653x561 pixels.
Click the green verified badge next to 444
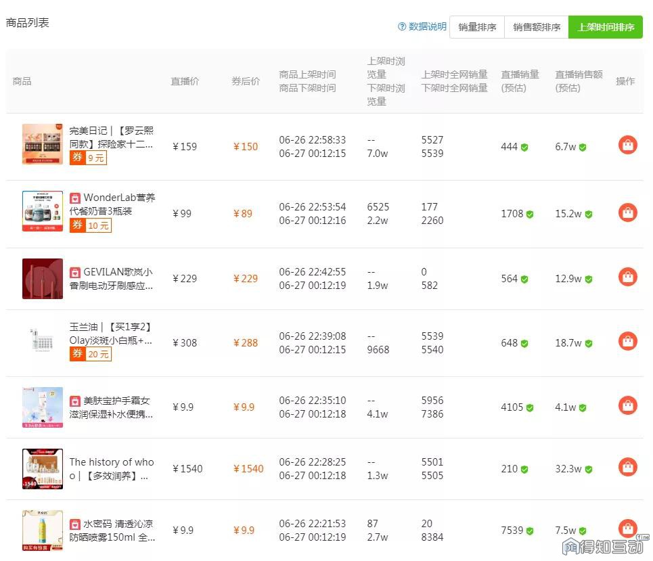pos(524,148)
